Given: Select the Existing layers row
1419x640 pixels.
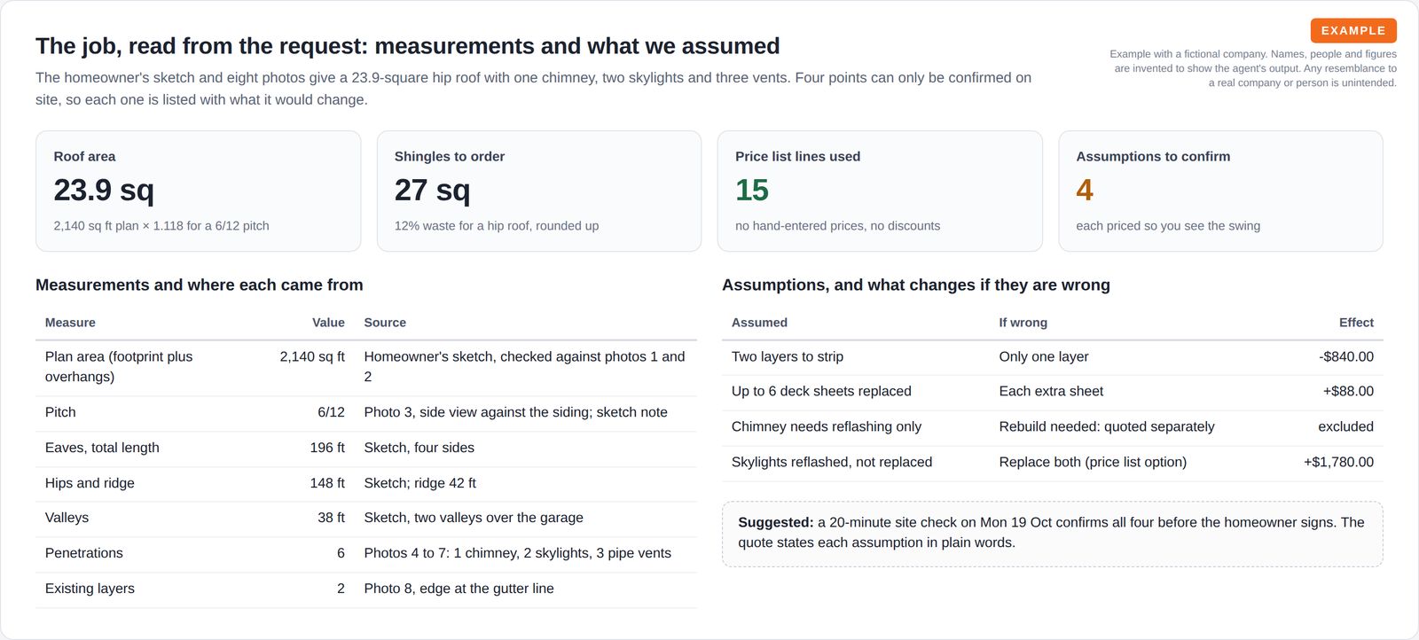Looking at the screenshot, I should coord(366,589).
